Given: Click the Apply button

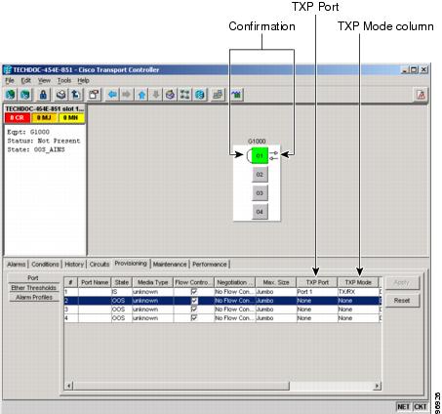Looking at the screenshot, I should (402, 282).
